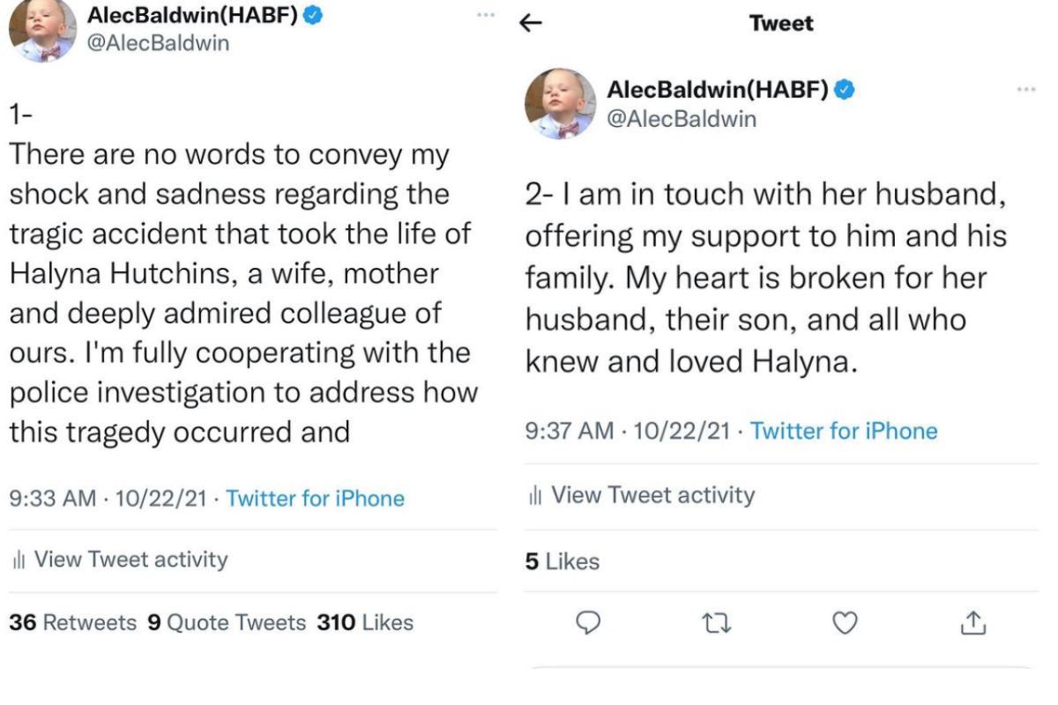Tap the share upload icon

[972, 623]
